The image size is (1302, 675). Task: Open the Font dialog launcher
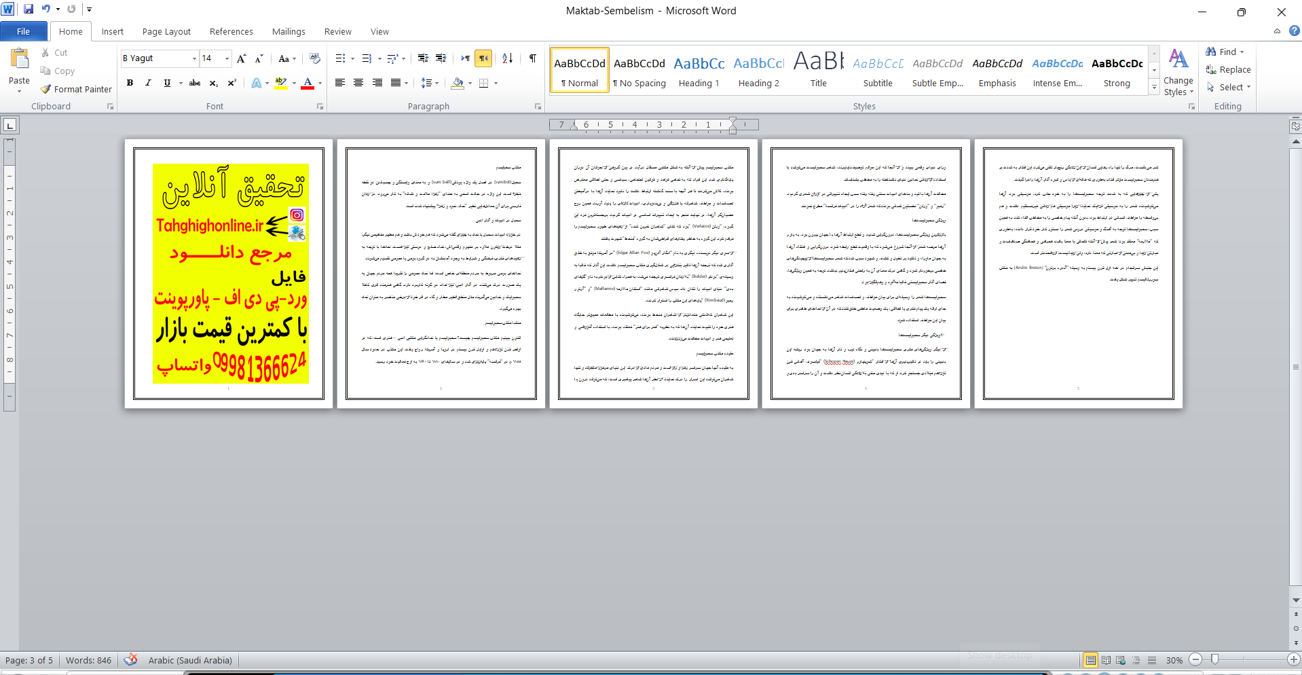tap(320, 107)
